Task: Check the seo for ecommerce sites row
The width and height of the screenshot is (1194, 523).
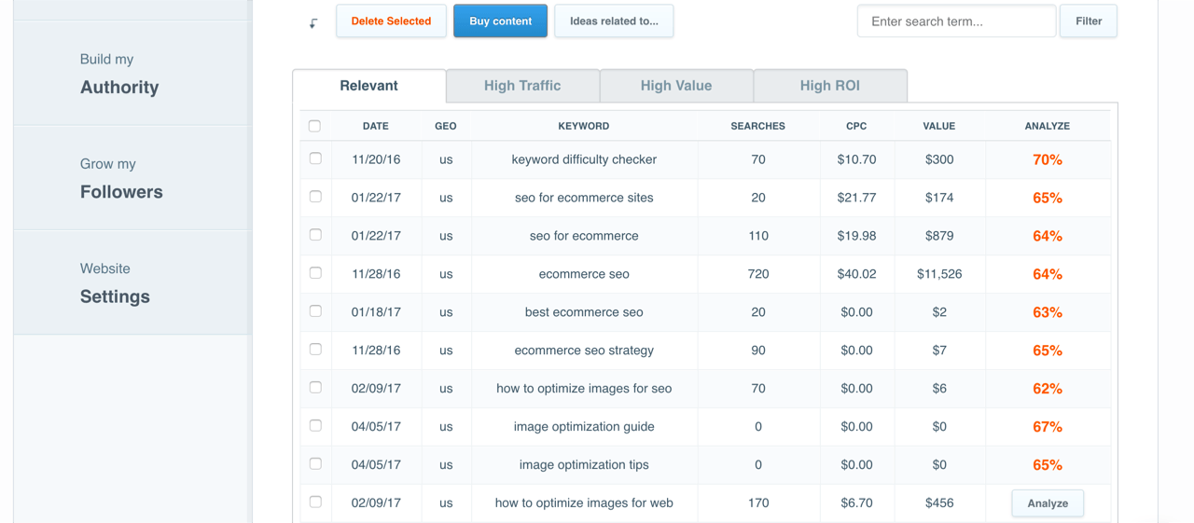Action: pyautogui.click(x=315, y=197)
